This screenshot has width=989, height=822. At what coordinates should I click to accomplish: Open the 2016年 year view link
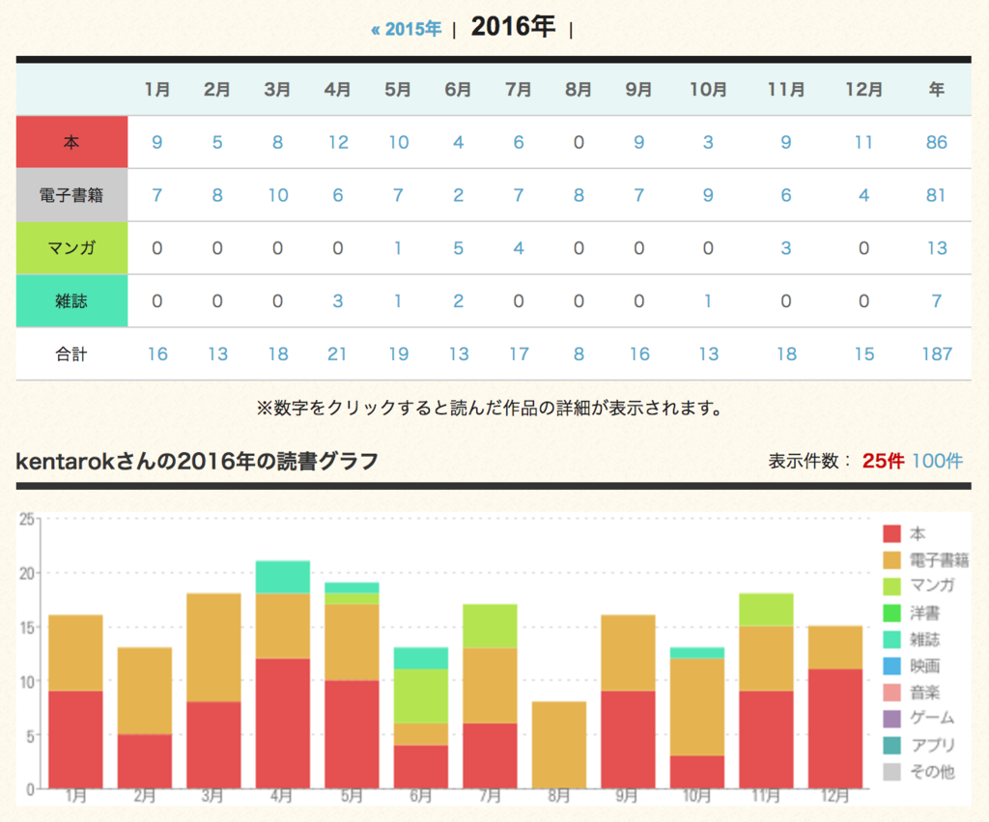512,27
